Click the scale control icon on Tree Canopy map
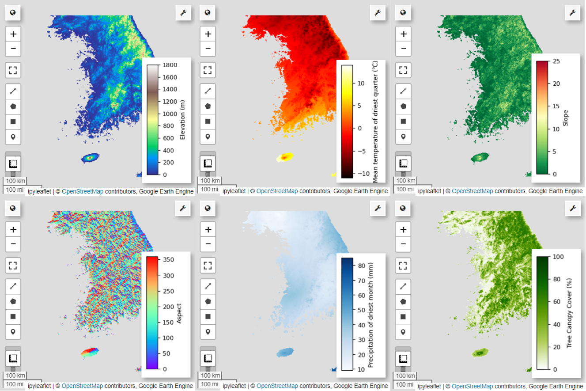The height and width of the screenshot is (391, 586). 403,359
